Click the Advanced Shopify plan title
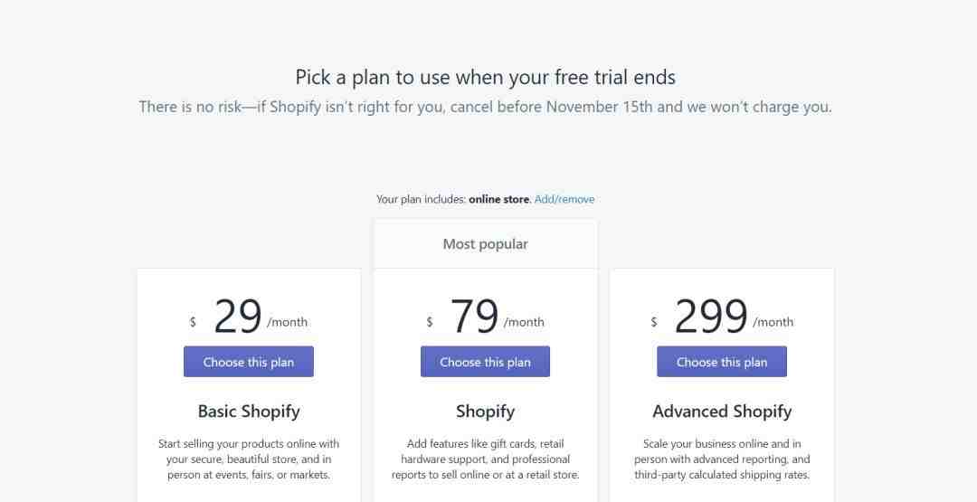 point(722,411)
